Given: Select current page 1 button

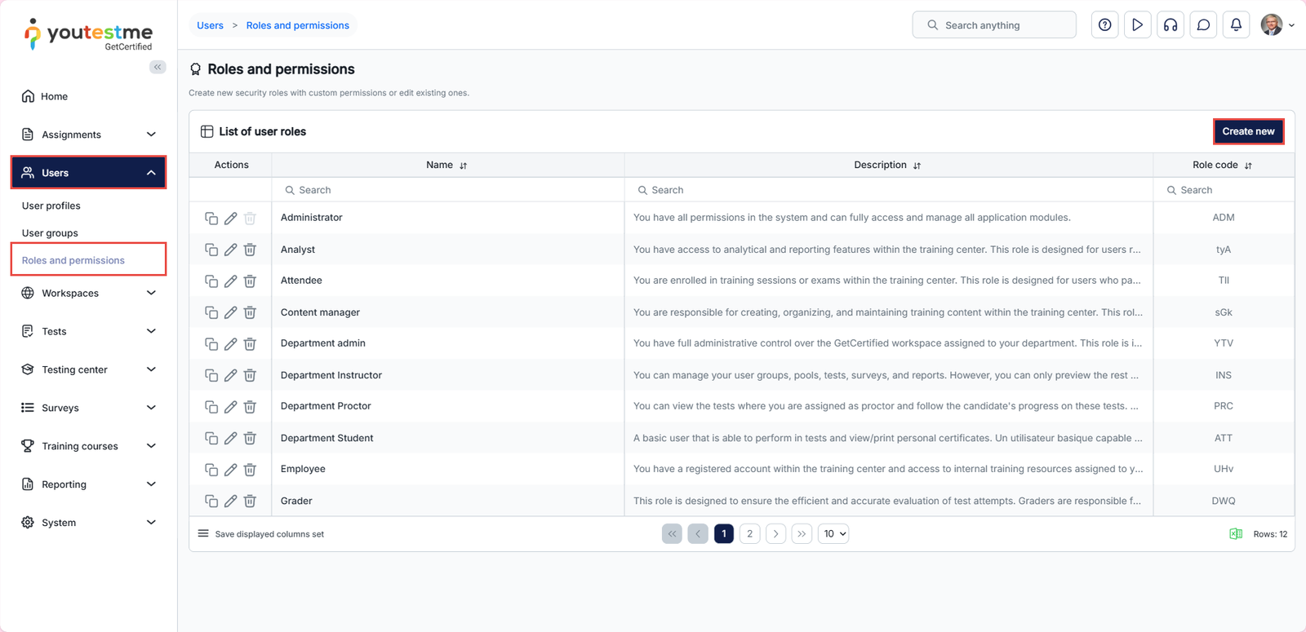Looking at the screenshot, I should 723,534.
